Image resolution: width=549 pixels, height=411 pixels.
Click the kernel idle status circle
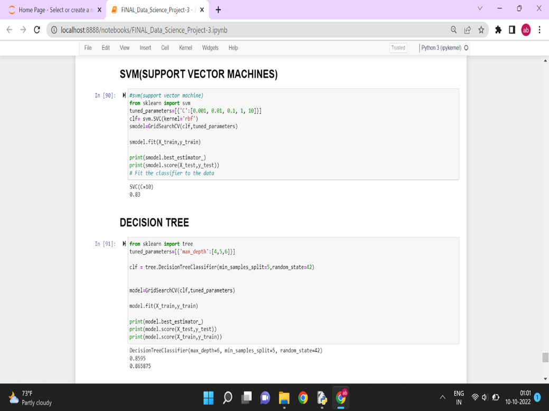(466, 48)
